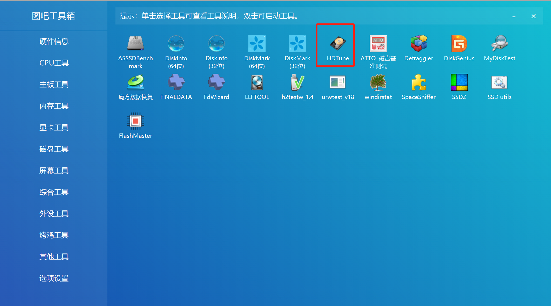551x306 pixels.
Task: Select the Defraggler tool icon
Action: click(419, 44)
